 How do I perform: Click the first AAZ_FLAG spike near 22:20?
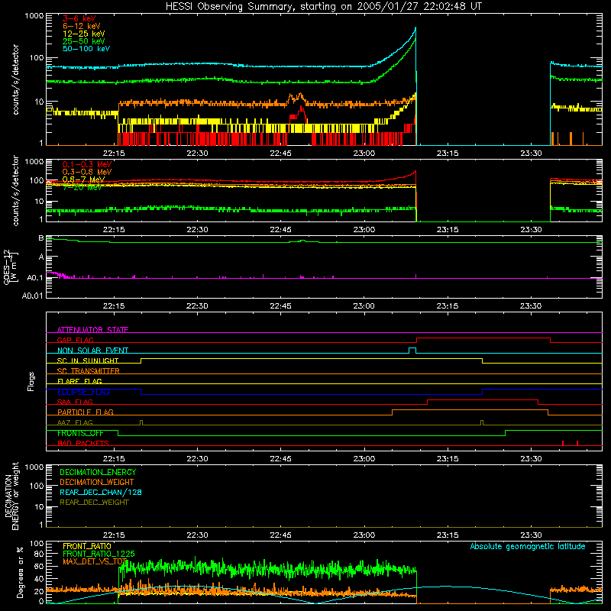[x=141, y=422]
